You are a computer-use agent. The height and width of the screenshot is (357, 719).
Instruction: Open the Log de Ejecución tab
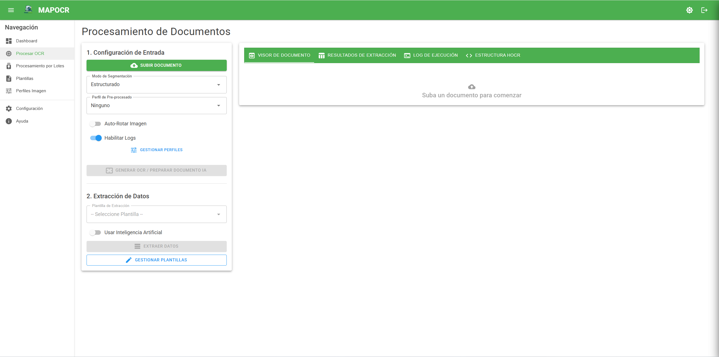pyautogui.click(x=431, y=55)
